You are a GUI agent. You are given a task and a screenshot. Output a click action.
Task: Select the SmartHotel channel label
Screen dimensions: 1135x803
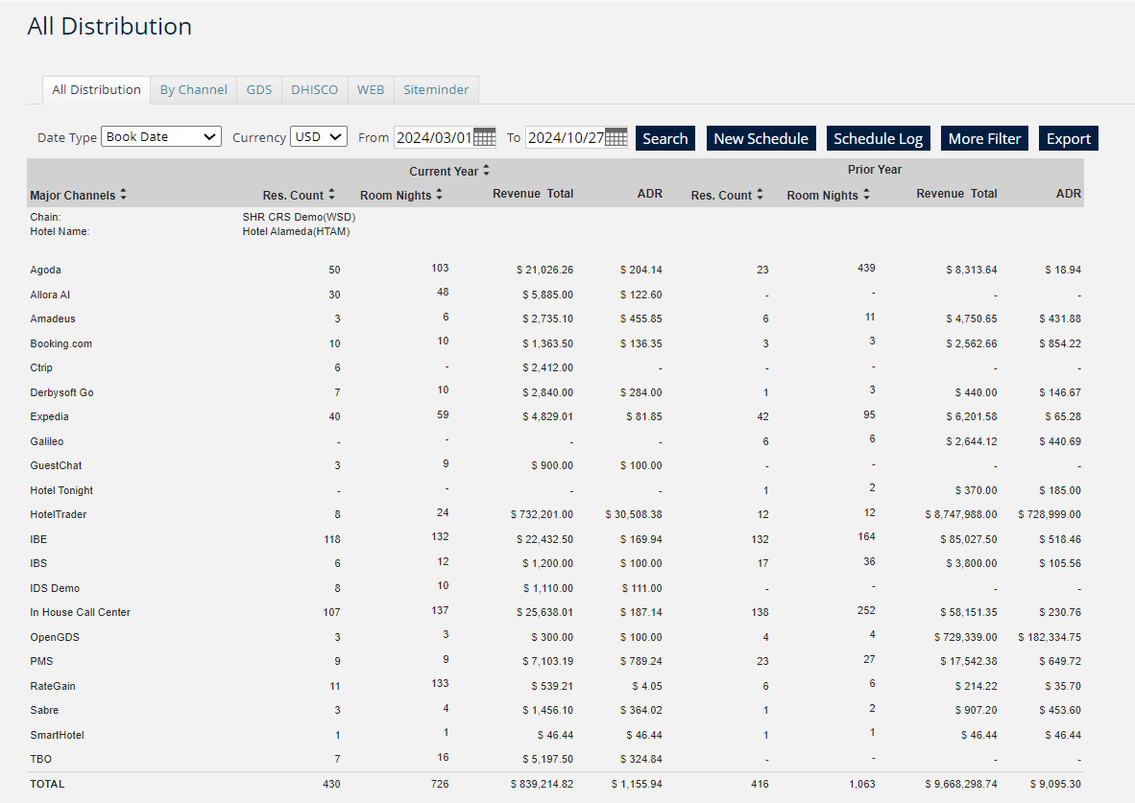click(x=57, y=735)
